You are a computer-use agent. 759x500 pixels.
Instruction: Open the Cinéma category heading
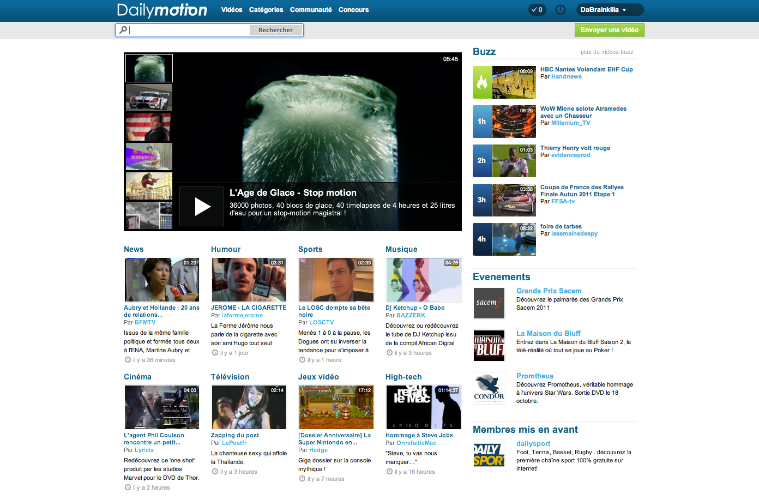(x=137, y=377)
